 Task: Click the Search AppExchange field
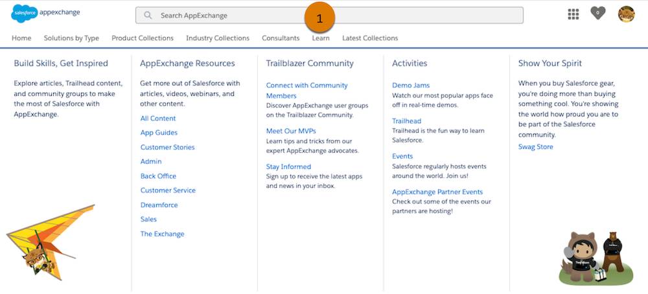tap(329, 16)
